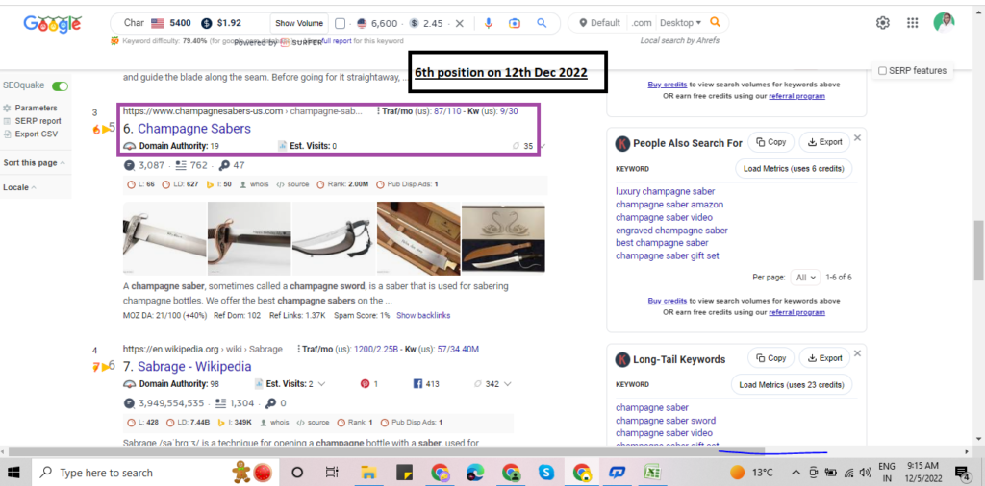Click the blue magnifier search icon
This screenshot has width=985, height=486.
[542, 24]
